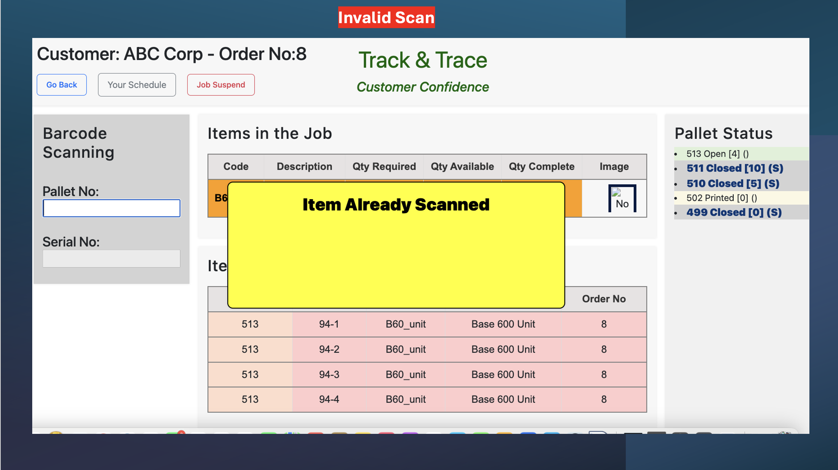838x470 pixels.
Task: Dismiss the Item Already Scanned yellow popup
Action: click(396, 246)
